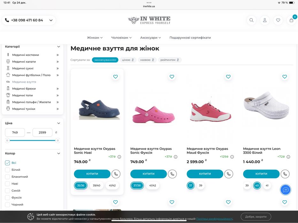Open the site search icon
This screenshot has height=223, width=298.
pos(251,20)
